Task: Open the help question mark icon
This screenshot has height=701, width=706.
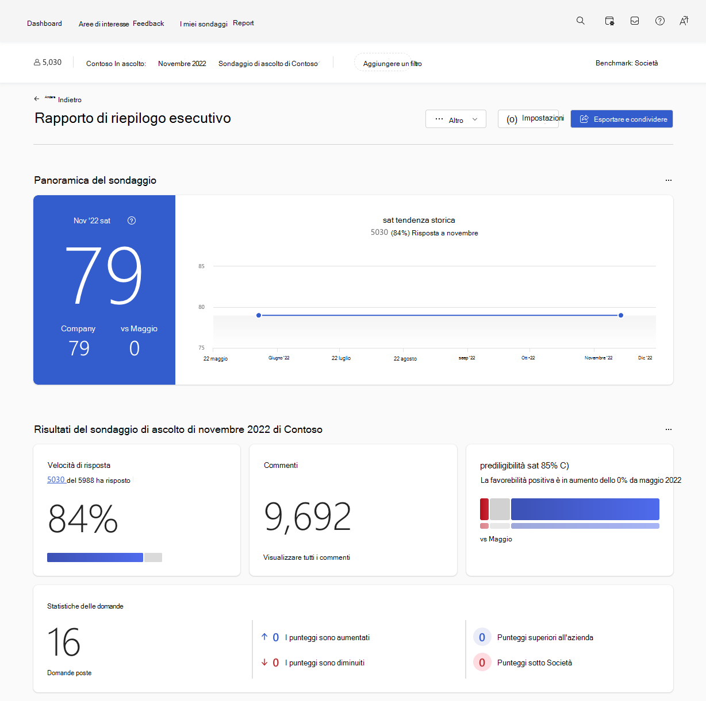Action: [660, 21]
